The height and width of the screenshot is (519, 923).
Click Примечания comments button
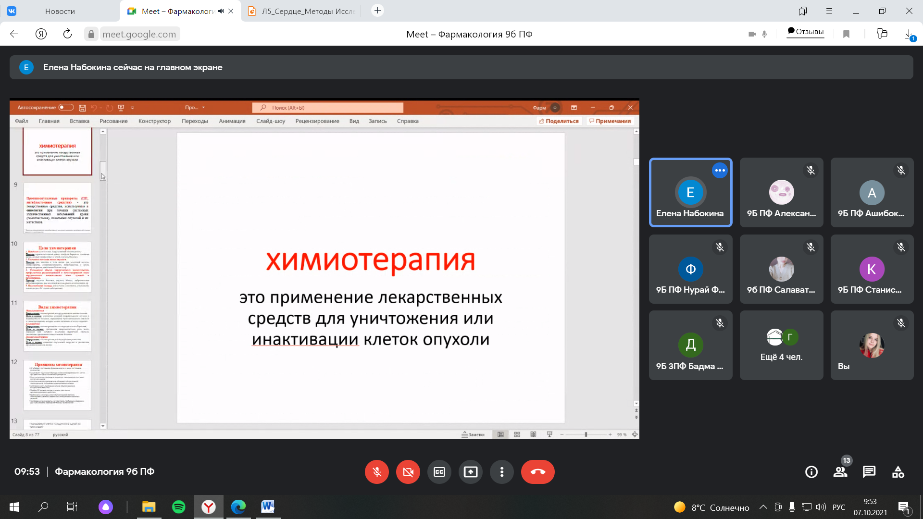pos(610,121)
